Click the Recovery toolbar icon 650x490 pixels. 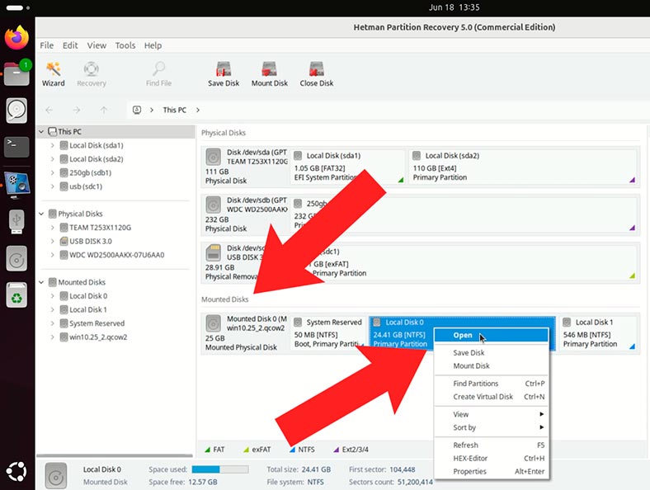pyautogui.click(x=92, y=74)
